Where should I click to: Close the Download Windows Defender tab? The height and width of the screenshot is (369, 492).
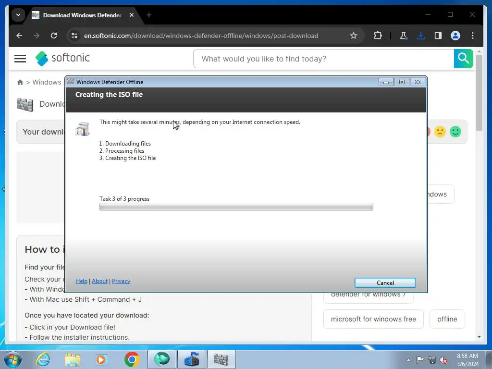(132, 15)
